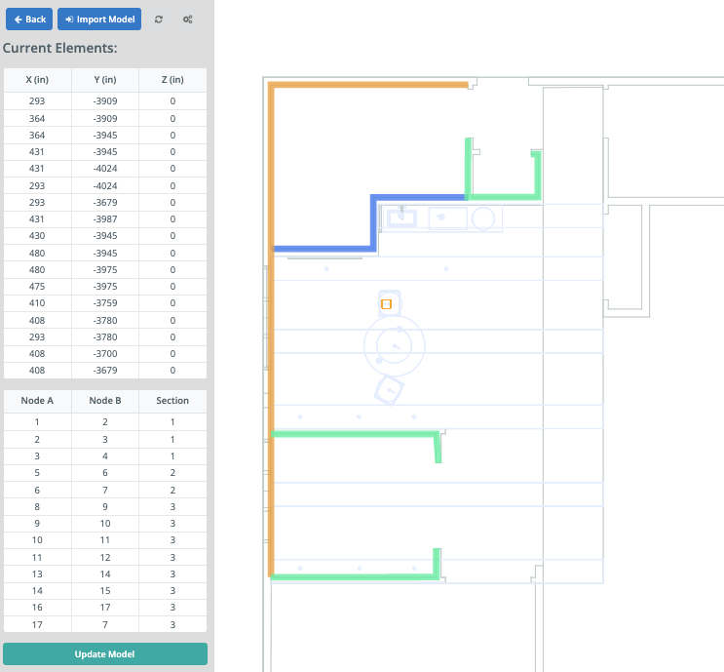724x672 pixels.
Task: Click the sink fixture on the counter
Action: pyautogui.click(x=400, y=217)
